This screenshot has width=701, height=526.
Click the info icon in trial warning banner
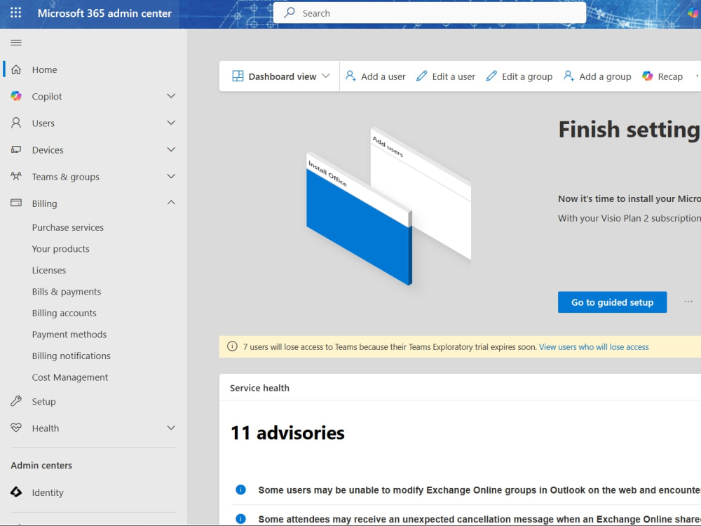(x=232, y=346)
